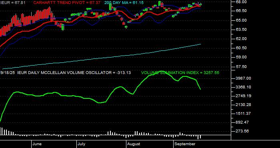Click the 3987.00 summation axis value
This screenshot has height=148, width=280.
[x=243, y=78]
